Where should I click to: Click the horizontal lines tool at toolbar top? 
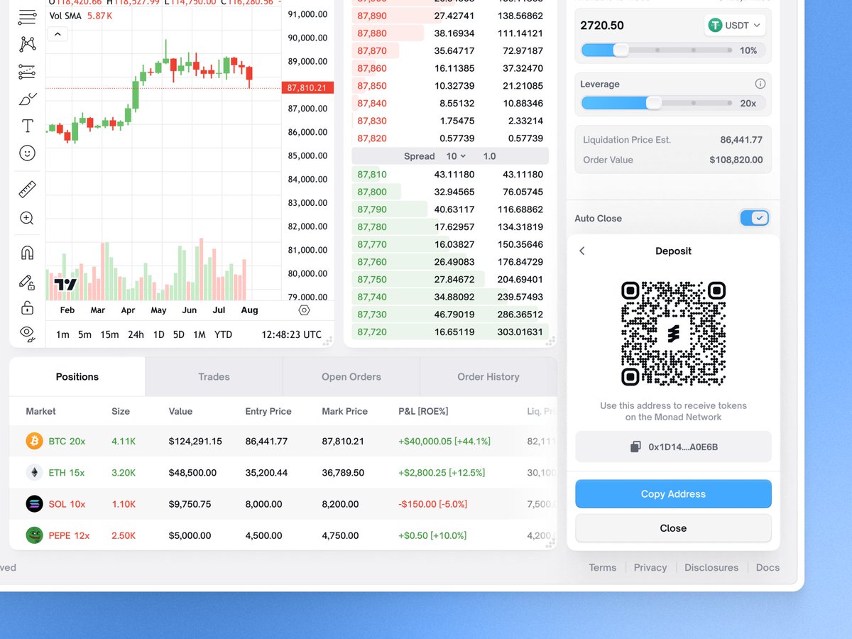click(x=27, y=17)
